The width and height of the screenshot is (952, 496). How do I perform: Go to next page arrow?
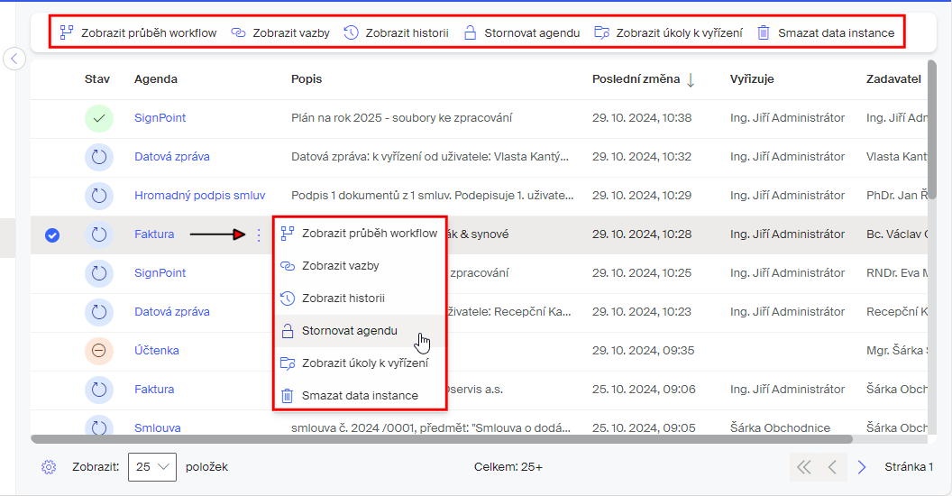(862, 467)
